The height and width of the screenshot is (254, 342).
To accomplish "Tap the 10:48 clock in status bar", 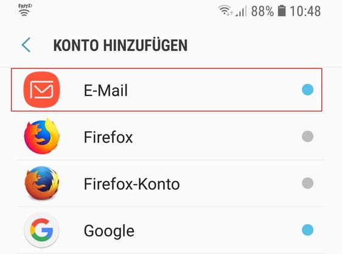I will click(x=305, y=11).
